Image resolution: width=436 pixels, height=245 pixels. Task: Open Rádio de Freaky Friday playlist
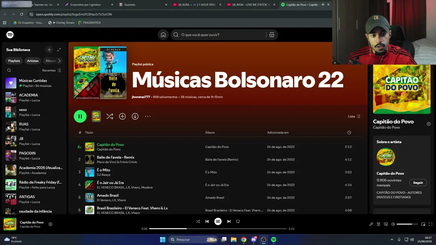[34, 184]
